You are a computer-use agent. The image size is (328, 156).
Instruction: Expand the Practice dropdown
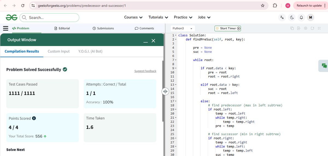point(183,17)
